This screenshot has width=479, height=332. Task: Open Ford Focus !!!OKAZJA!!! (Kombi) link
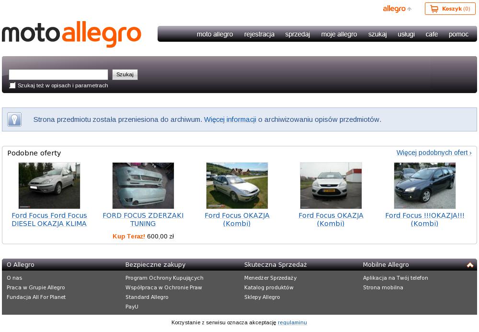coord(424,220)
